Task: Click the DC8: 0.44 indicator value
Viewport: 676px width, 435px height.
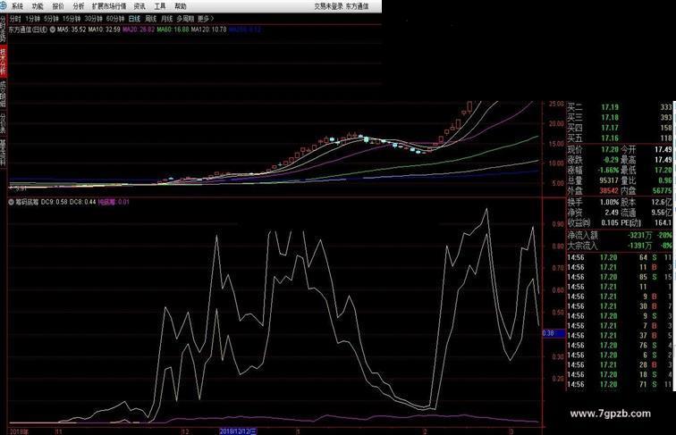Action: (x=83, y=202)
